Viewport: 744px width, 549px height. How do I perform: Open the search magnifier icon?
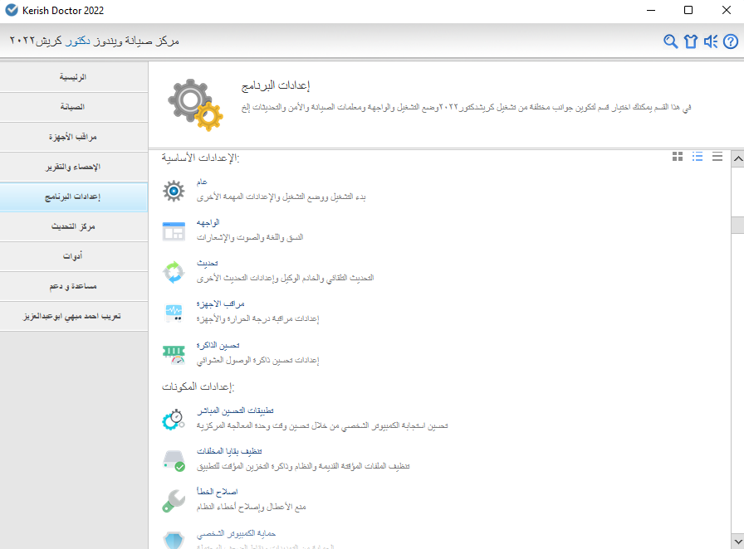(x=670, y=41)
